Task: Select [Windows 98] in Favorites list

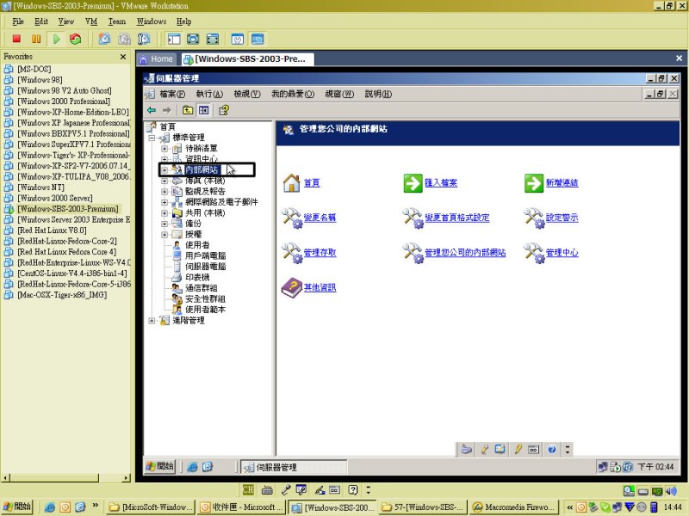Action: (x=40, y=80)
